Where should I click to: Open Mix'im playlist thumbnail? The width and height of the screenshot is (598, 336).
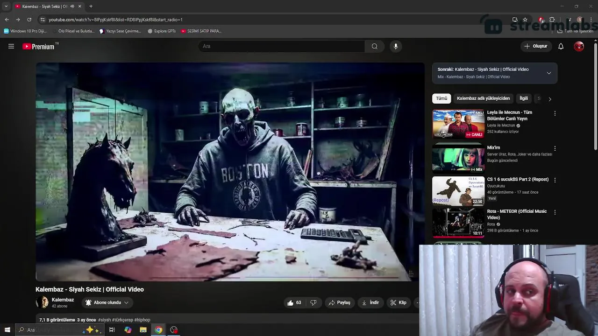pos(458,159)
